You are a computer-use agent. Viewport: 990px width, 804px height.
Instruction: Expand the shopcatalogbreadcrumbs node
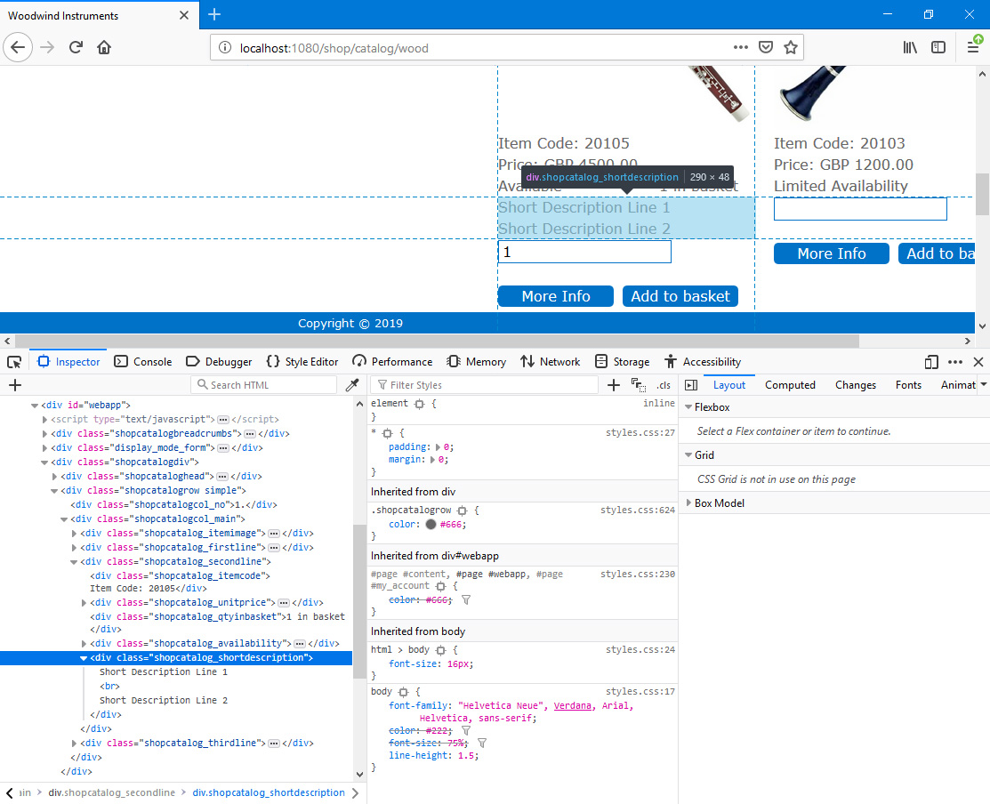44,434
